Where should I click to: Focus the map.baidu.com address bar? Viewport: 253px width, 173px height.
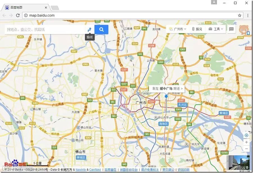132,15
